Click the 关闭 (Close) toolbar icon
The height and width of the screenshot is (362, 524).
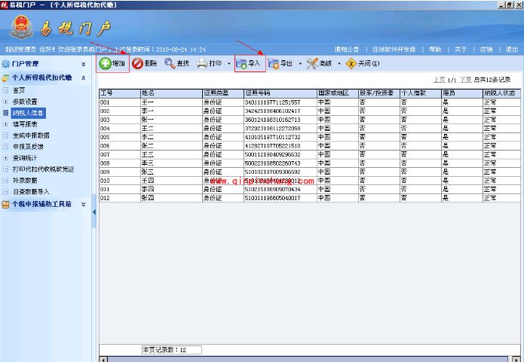tap(351, 64)
